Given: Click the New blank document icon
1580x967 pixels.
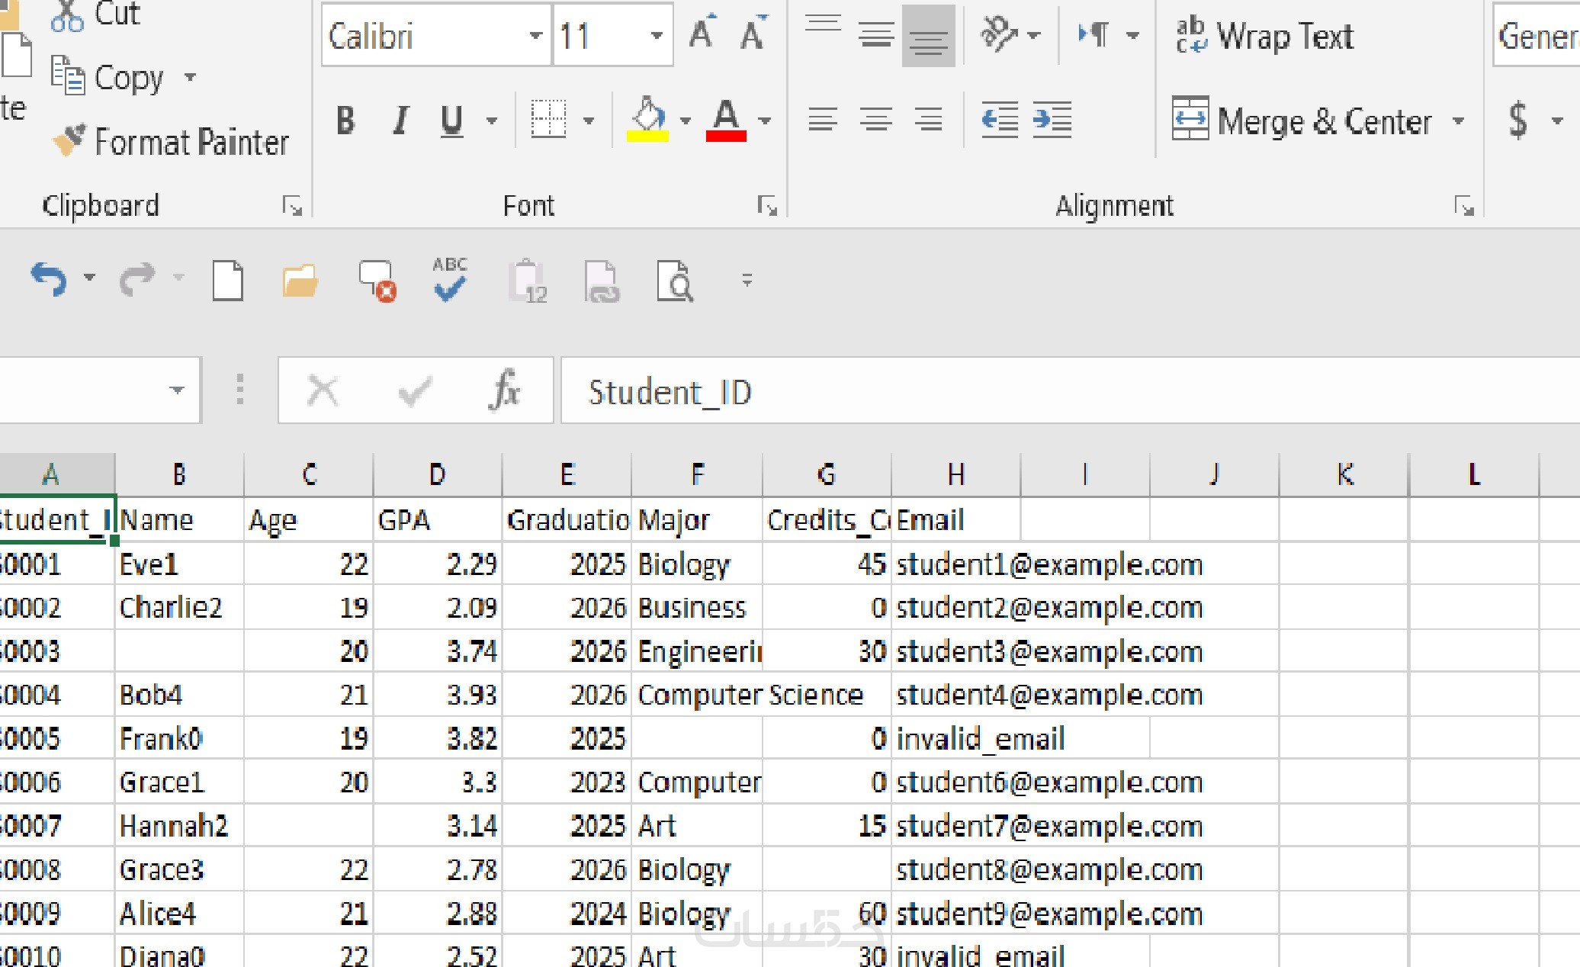Looking at the screenshot, I should point(227,281).
